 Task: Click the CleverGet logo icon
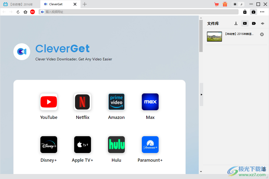[x=22, y=51]
